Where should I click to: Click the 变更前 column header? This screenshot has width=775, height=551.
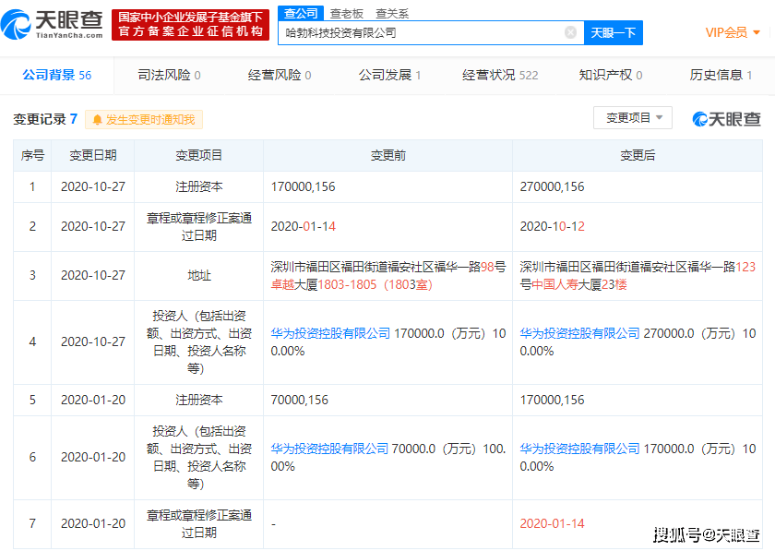pyautogui.click(x=388, y=155)
